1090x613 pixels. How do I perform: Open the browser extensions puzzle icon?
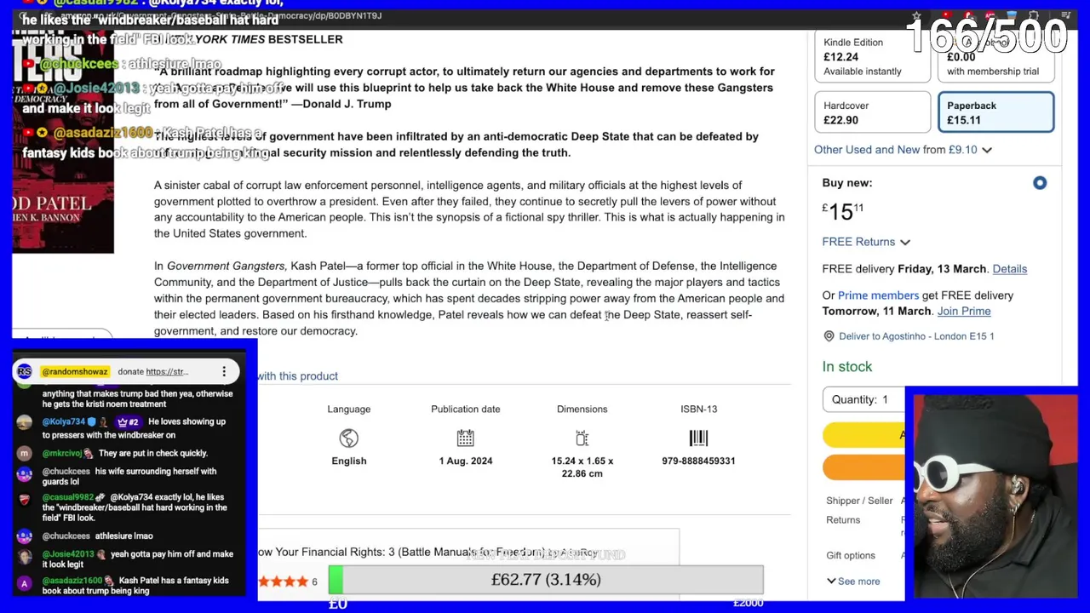click(x=1033, y=16)
